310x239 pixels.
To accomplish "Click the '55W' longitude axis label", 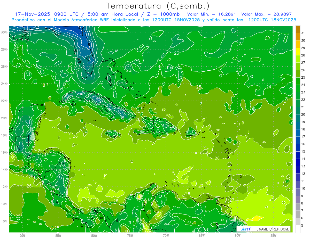I will [274, 236].
